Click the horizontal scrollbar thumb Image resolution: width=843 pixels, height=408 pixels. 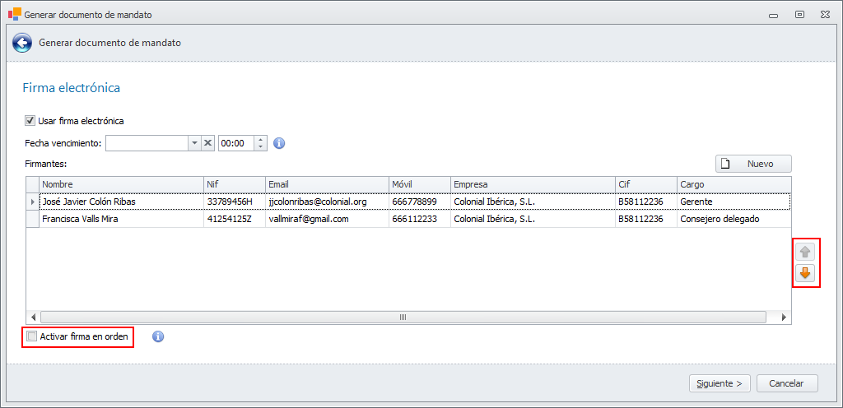coord(403,317)
